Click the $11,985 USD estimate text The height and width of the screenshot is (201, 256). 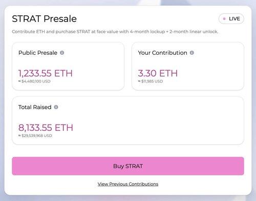tap(151, 81)
